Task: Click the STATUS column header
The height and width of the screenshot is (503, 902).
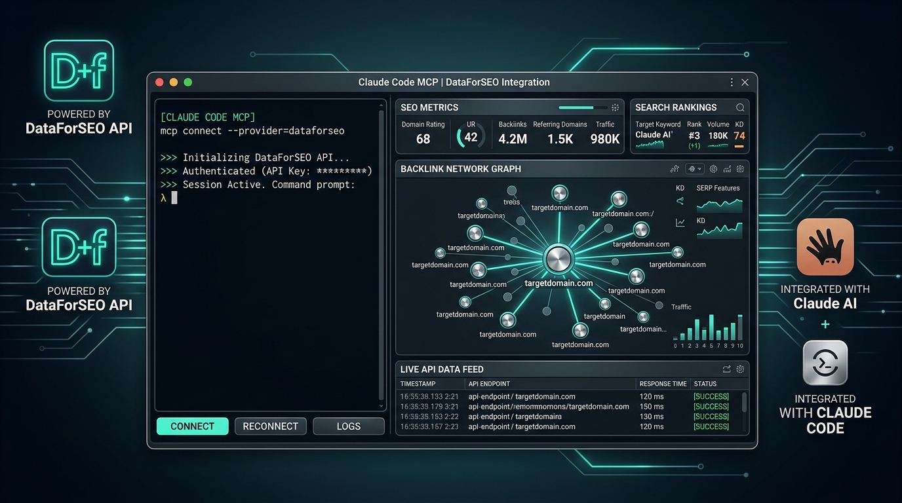Action: point(705,384)
